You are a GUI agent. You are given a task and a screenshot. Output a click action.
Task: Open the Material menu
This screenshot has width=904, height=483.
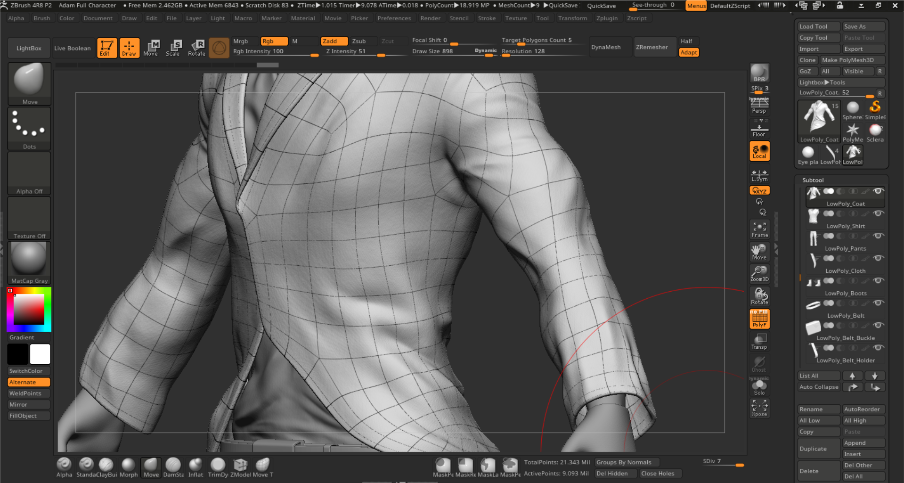tap(302, 18)
